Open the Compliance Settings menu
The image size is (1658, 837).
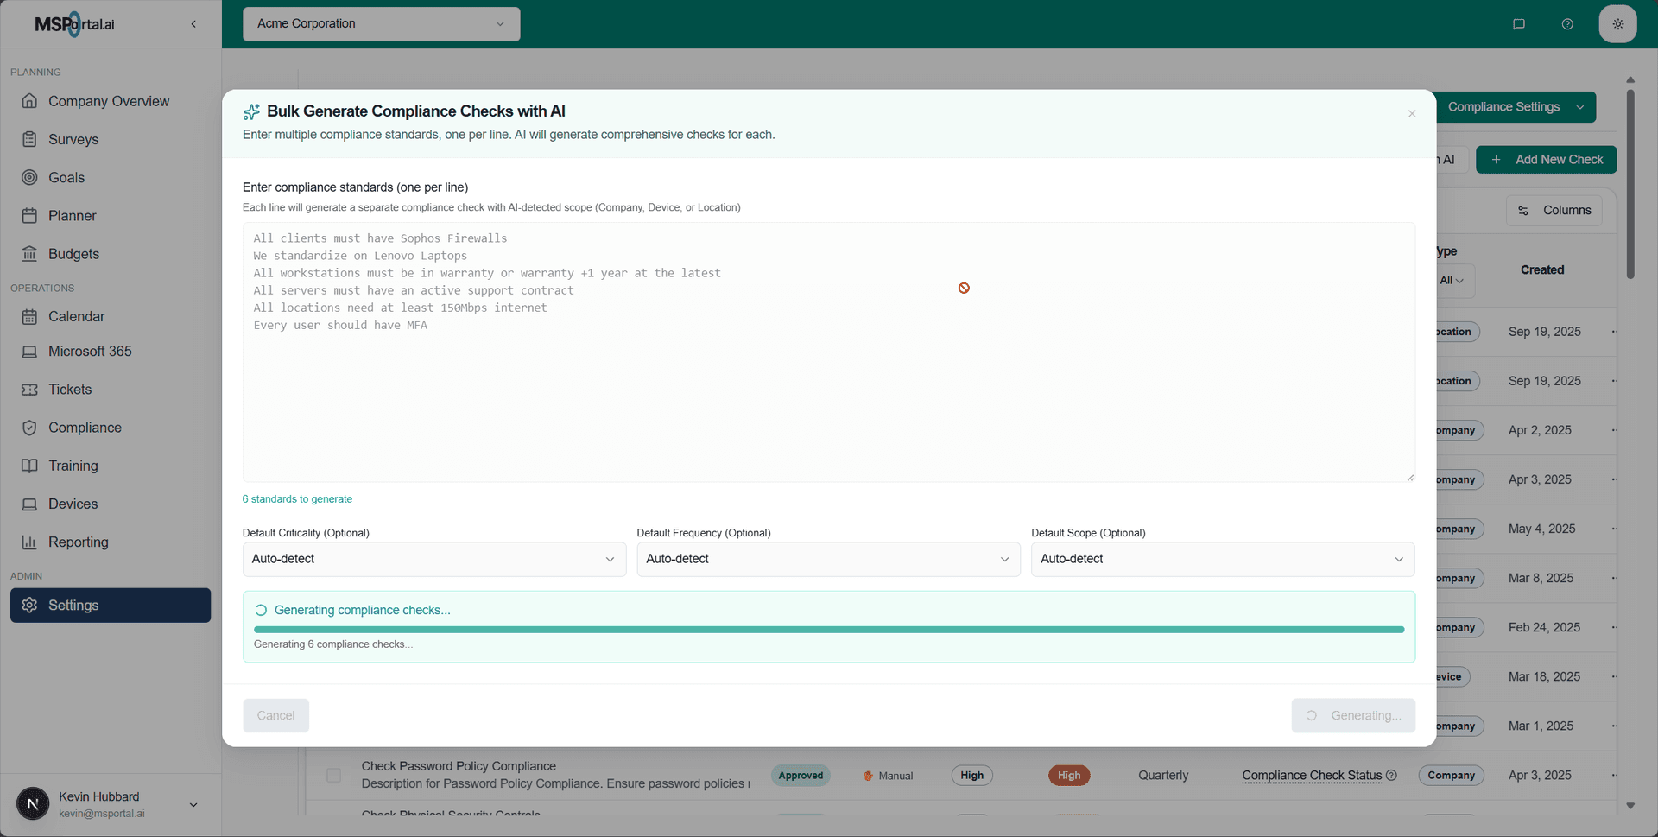[1517, 106]
